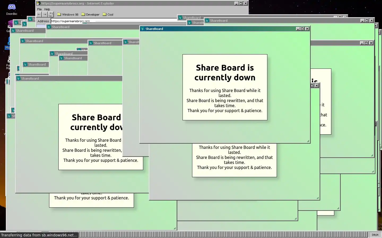Close the ShareBoard window with the widest gray title bar

coord(371,21)
